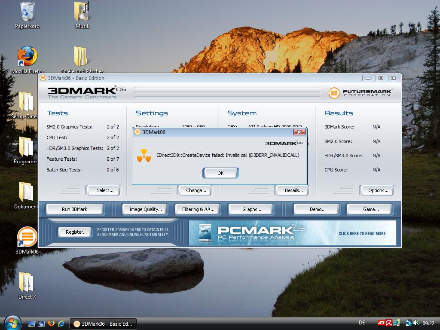Click the HDR/SM3.0 Score label
Image resolution: width=440 pixels, height=330 pixels.
(x=343, y=156)
